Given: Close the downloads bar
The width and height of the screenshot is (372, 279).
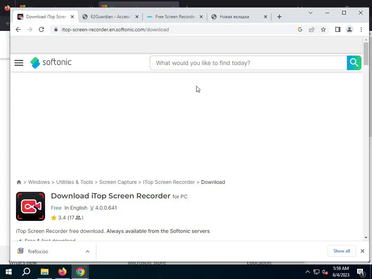Looking at the screenshot, I should pyautogui.click(x=362, y=251).
